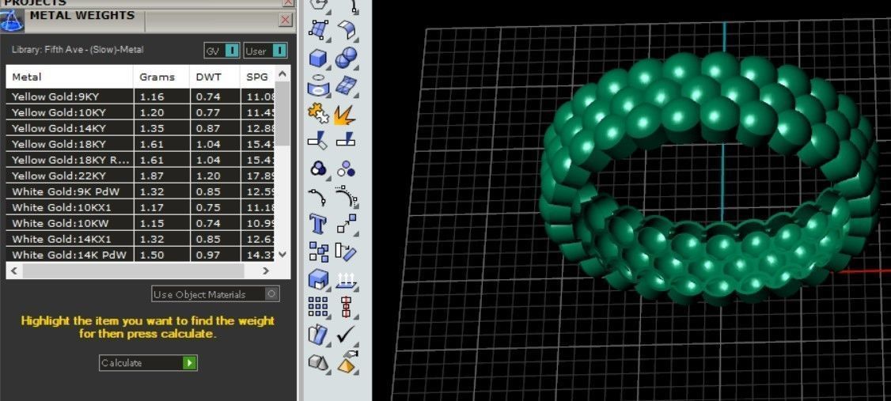This screenshot has height=401, width=891.
Task: Select the White Gold:9K PdW row
Action: (140, 191)
